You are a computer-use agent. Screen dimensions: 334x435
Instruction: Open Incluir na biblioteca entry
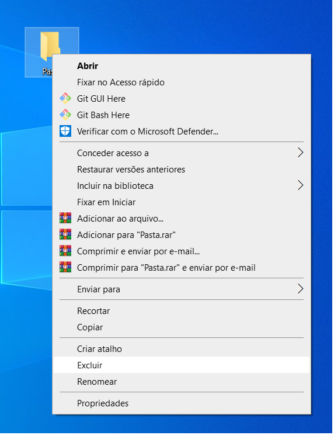click(182, 185)
